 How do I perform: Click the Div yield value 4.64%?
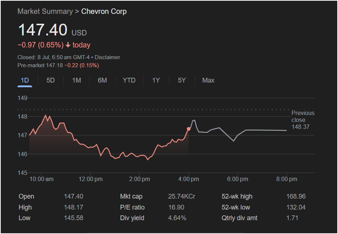[x=177, y=218]
